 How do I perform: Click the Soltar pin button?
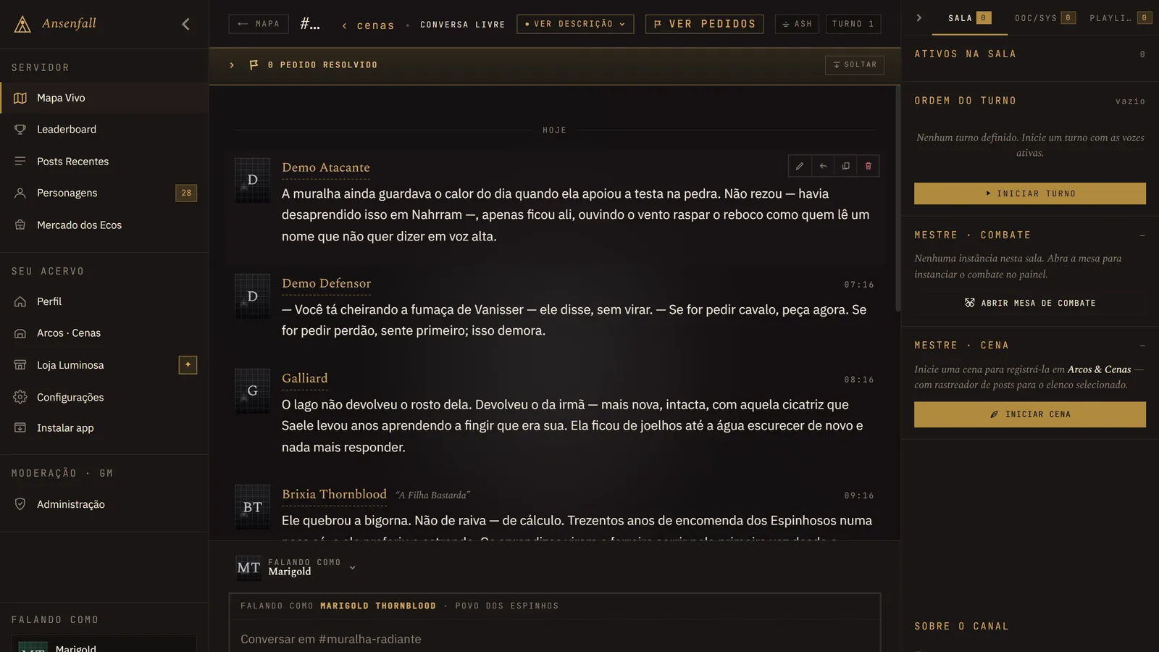pos(854,64)
